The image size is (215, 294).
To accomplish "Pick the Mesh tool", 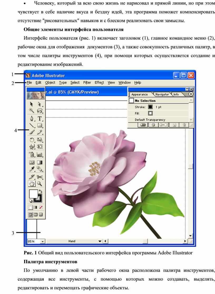I will pos(32,162).
